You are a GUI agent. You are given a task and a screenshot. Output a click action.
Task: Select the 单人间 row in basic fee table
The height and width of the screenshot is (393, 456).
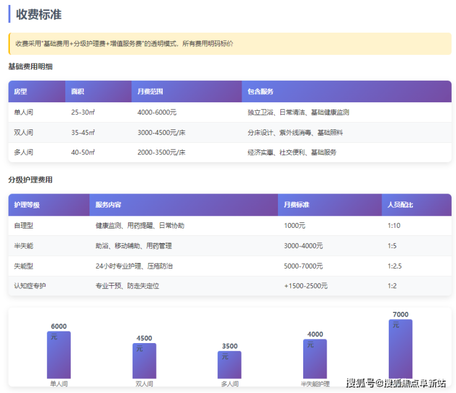[23, 112]
